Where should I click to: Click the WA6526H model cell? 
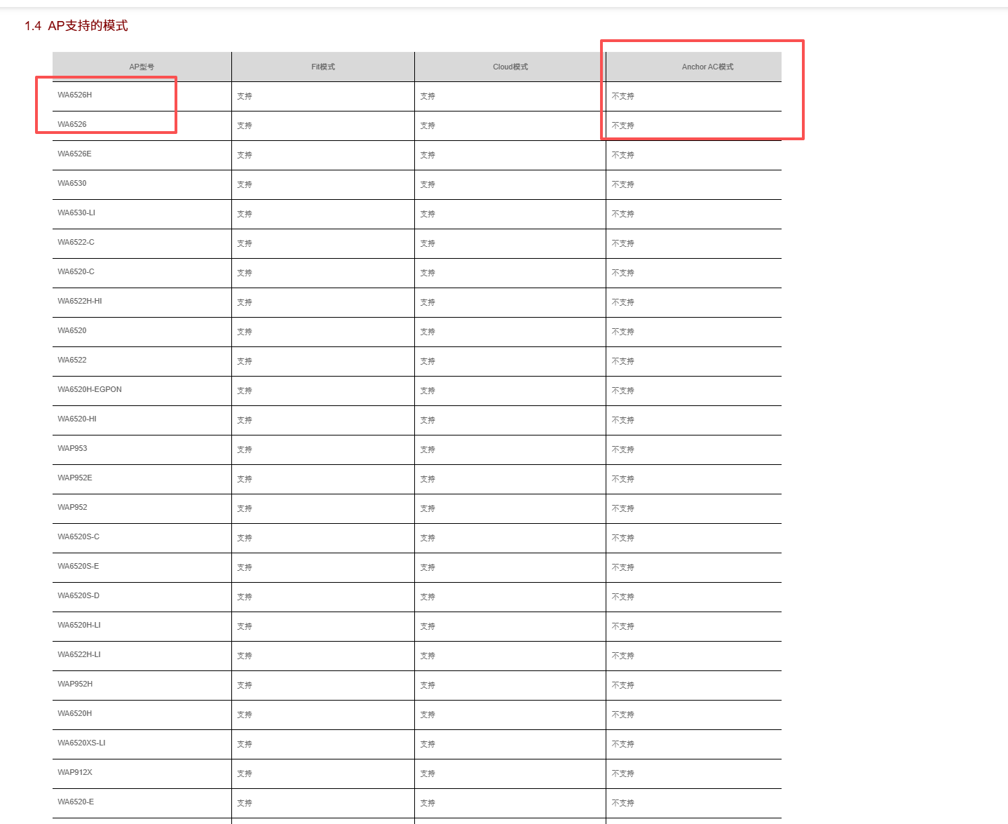pos(75,95)
